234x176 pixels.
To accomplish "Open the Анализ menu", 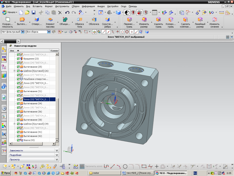I will (101, 6).
